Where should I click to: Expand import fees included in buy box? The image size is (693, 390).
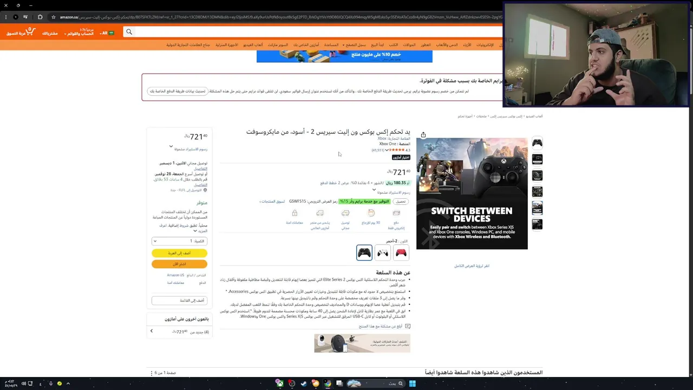171,146
